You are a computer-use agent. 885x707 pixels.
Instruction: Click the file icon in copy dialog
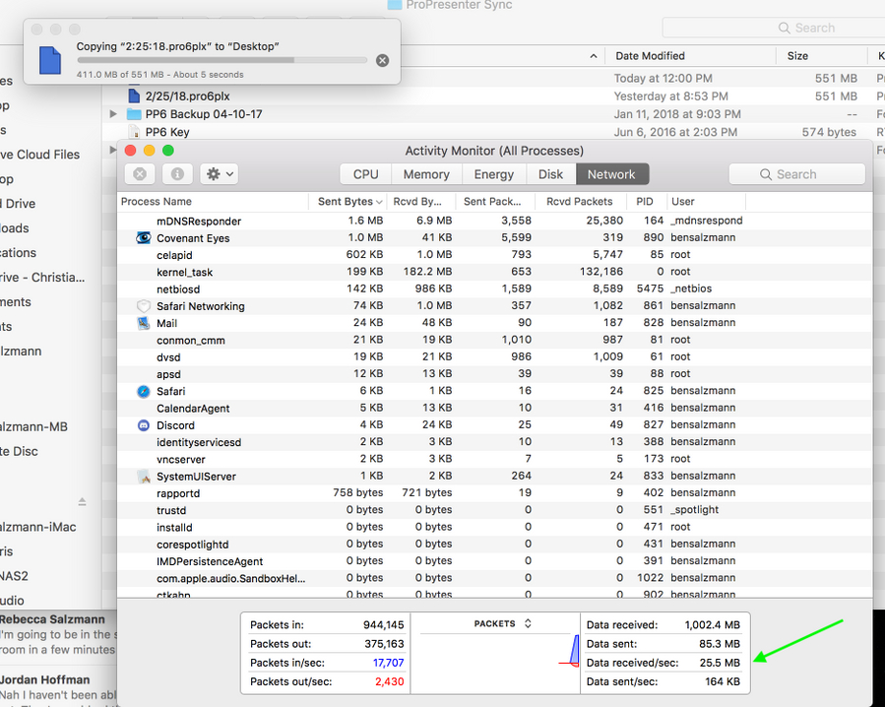click(x=49, y=60)
